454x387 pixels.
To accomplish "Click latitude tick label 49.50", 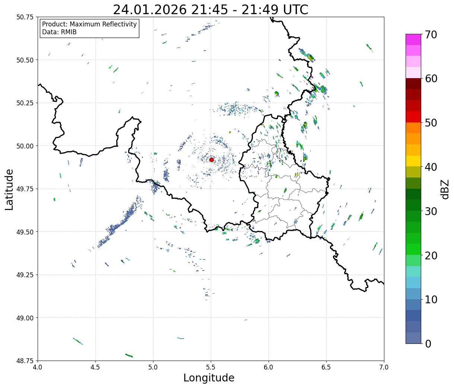I will pos(25,232).
